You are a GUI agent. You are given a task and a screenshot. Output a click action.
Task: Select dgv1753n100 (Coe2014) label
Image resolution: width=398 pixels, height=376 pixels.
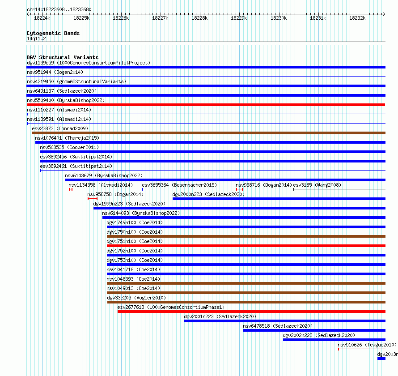tap(135, 260)
